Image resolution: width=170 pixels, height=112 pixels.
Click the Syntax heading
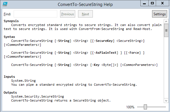[x=9, y=37]
